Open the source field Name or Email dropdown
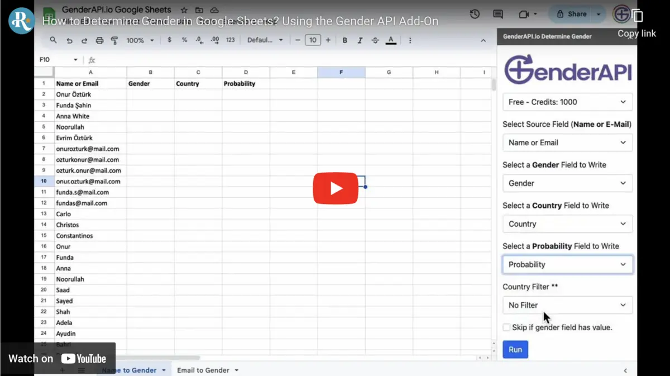670x376 pixels. (567, 142)
